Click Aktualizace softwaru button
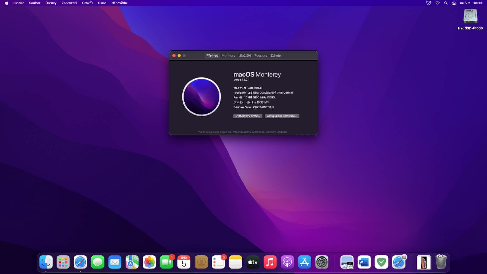 pyautogui.click(x=282, y=116)
